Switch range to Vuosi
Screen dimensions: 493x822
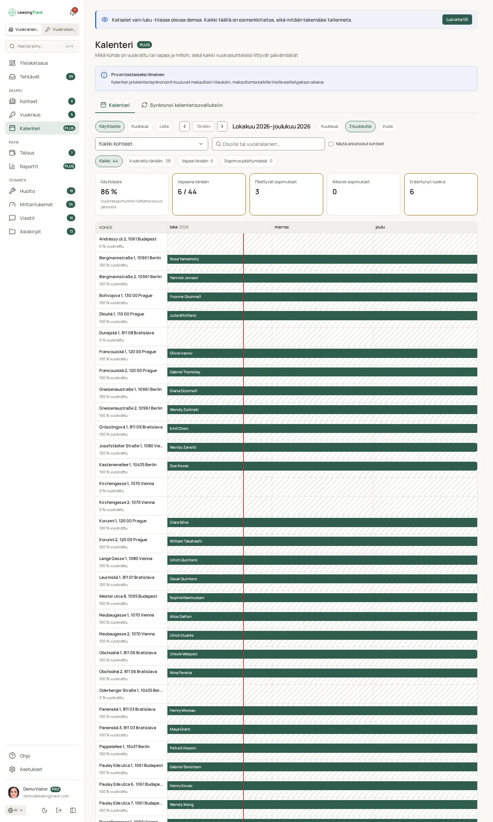(388, 126)
